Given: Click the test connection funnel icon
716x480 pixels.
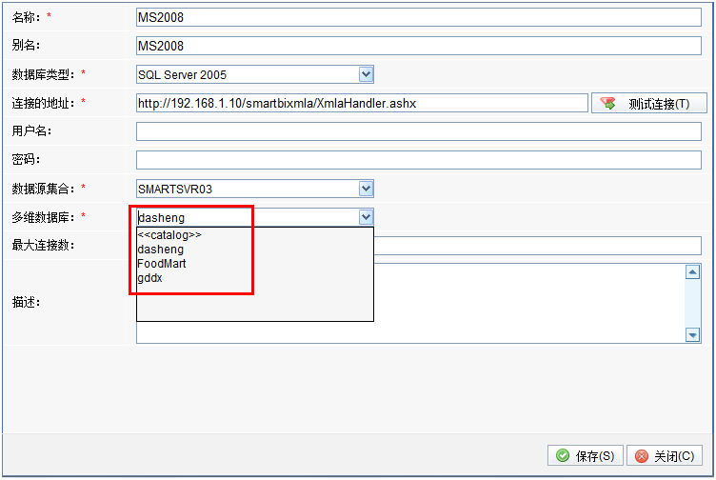Looking at the screenshot, I should pyautogui.click(x=607, y=103).
